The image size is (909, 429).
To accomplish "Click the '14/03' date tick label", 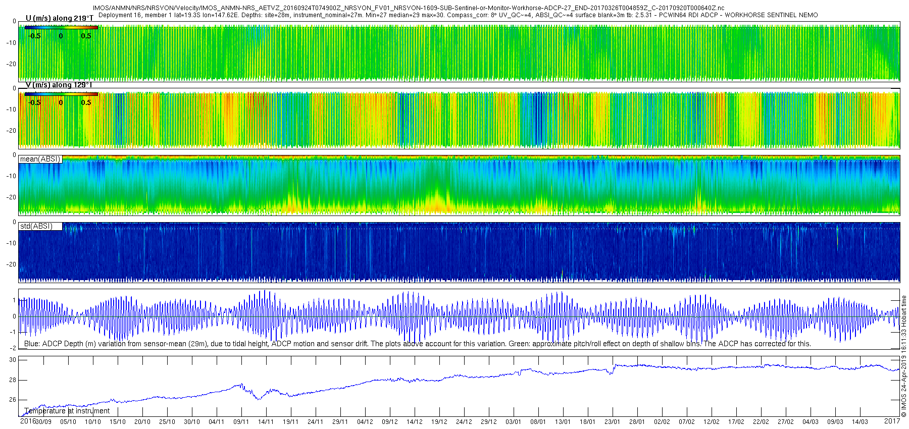I will coord(860,422).
